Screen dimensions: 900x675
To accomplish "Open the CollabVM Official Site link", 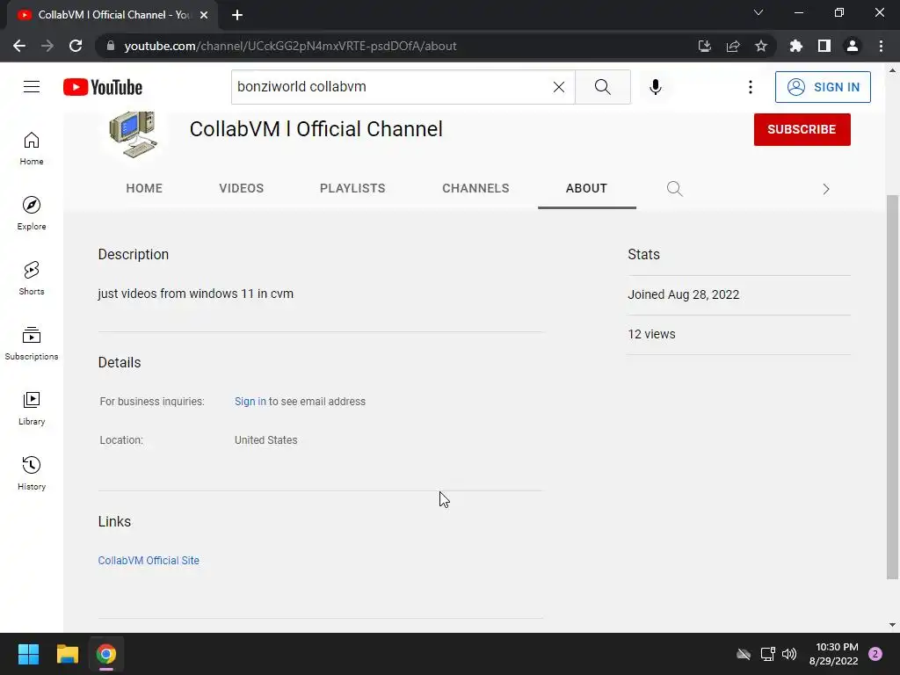I will [x=149, y=560].
